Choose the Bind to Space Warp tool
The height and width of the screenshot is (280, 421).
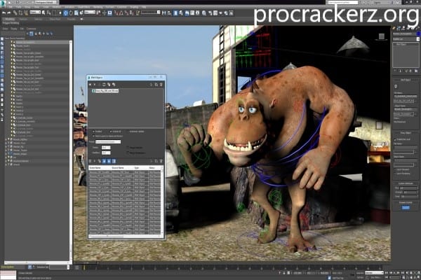26,13
